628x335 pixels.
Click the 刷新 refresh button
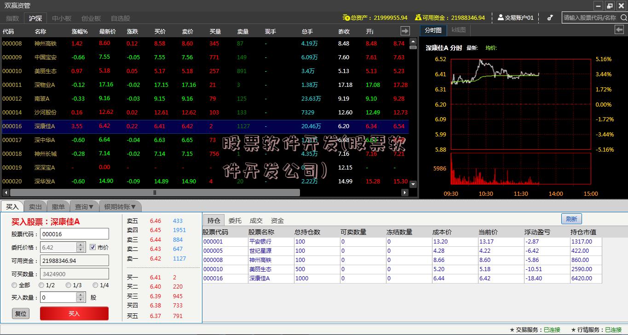[x=571, y=219]
